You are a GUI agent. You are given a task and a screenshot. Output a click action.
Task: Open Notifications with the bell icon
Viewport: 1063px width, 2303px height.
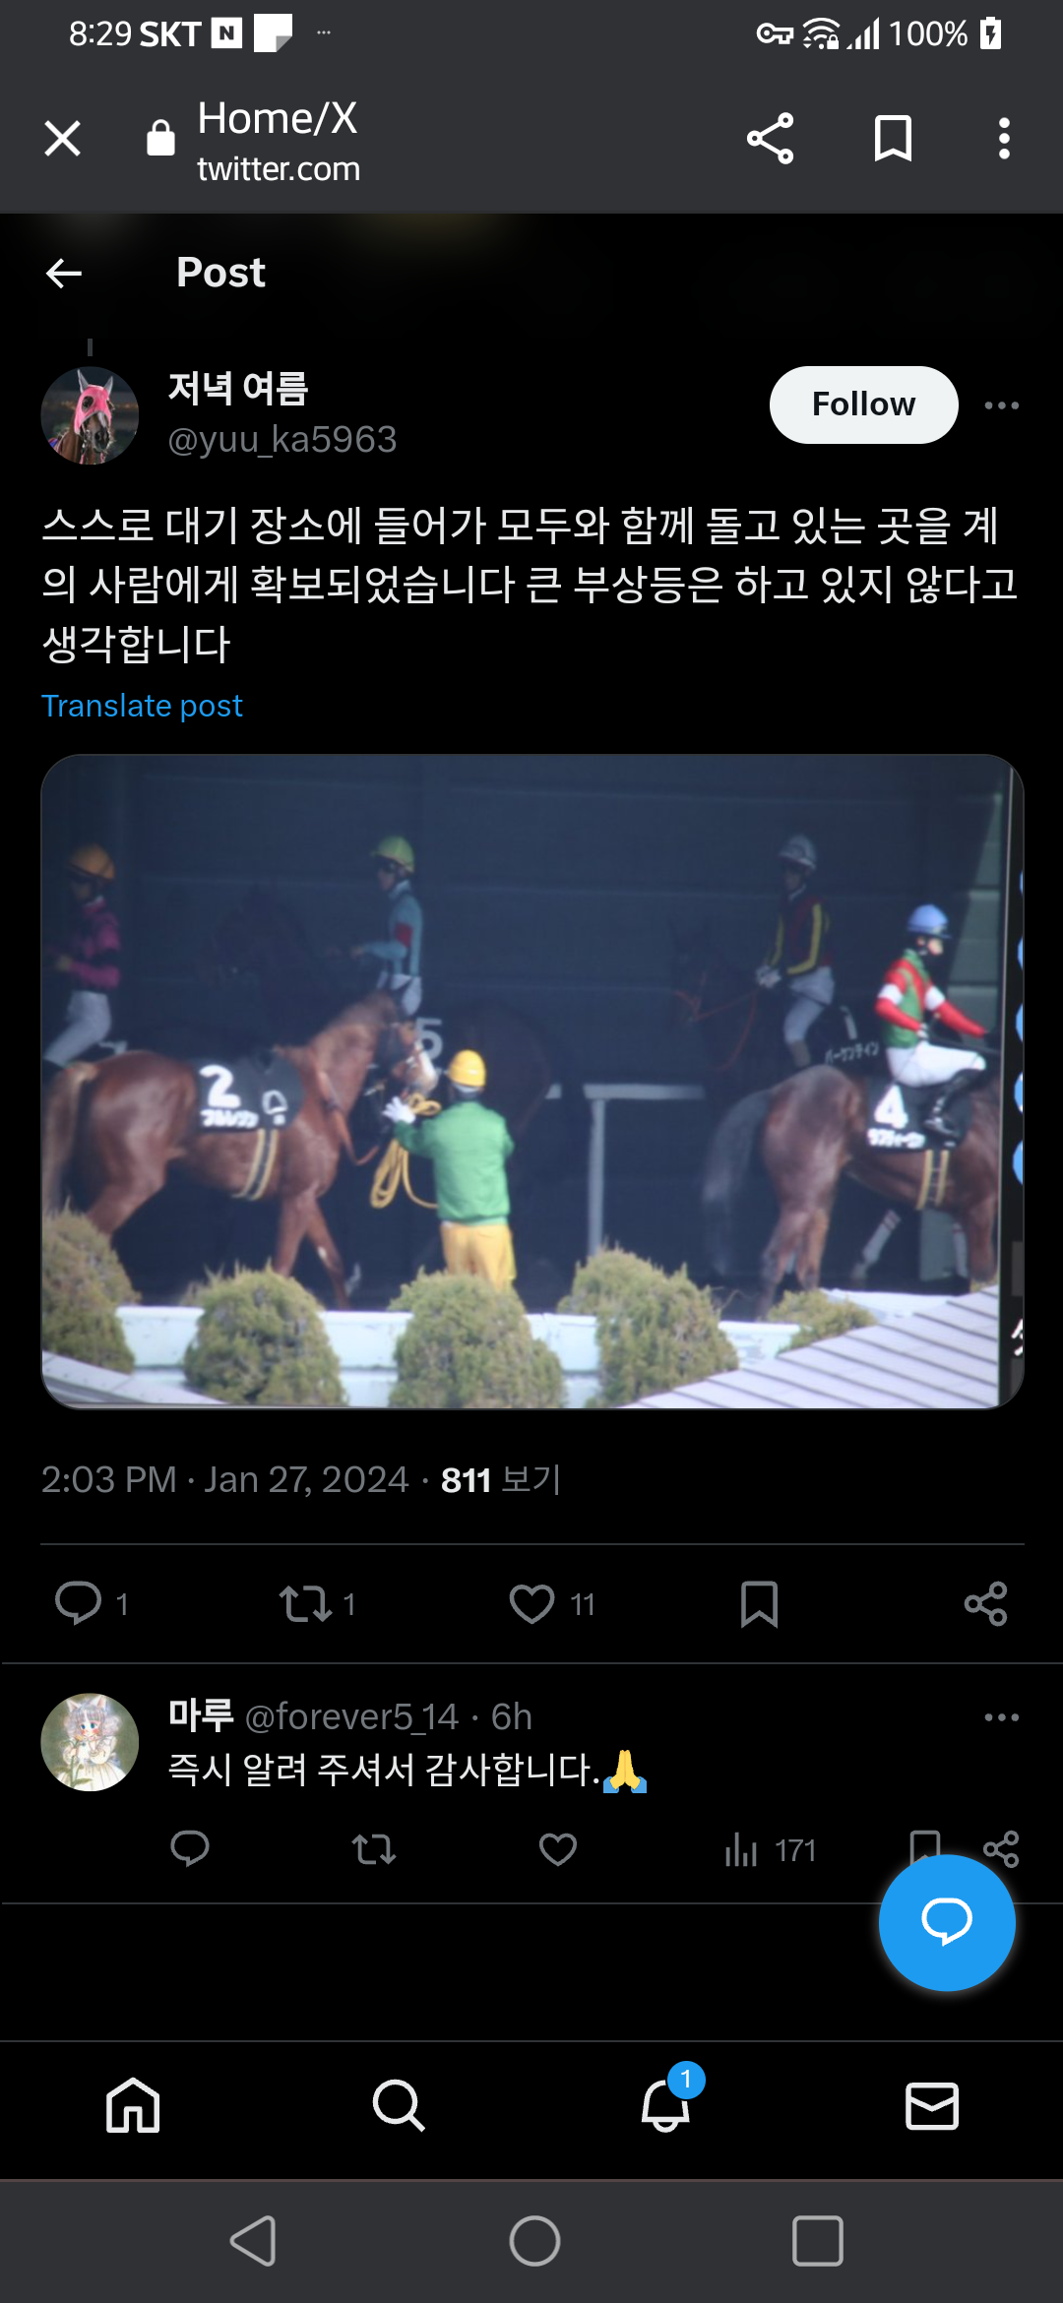665,2105
